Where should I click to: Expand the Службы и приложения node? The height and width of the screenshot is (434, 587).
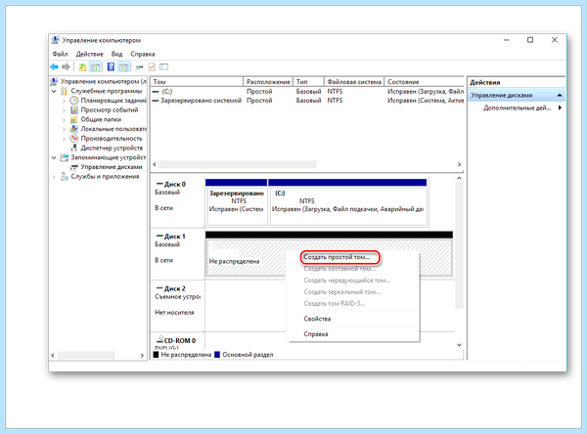click(x=54, y=177)
